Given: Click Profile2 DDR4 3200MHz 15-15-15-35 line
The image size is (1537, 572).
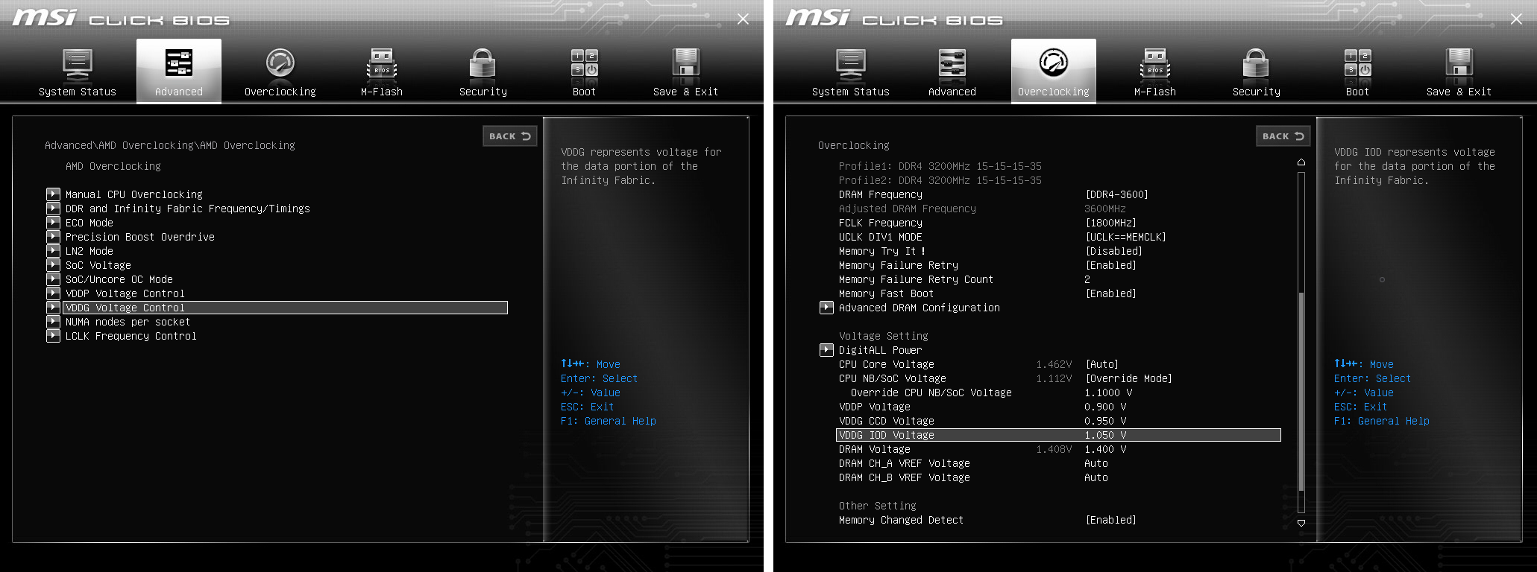Looking at the screenshot, I should [940, 180].
